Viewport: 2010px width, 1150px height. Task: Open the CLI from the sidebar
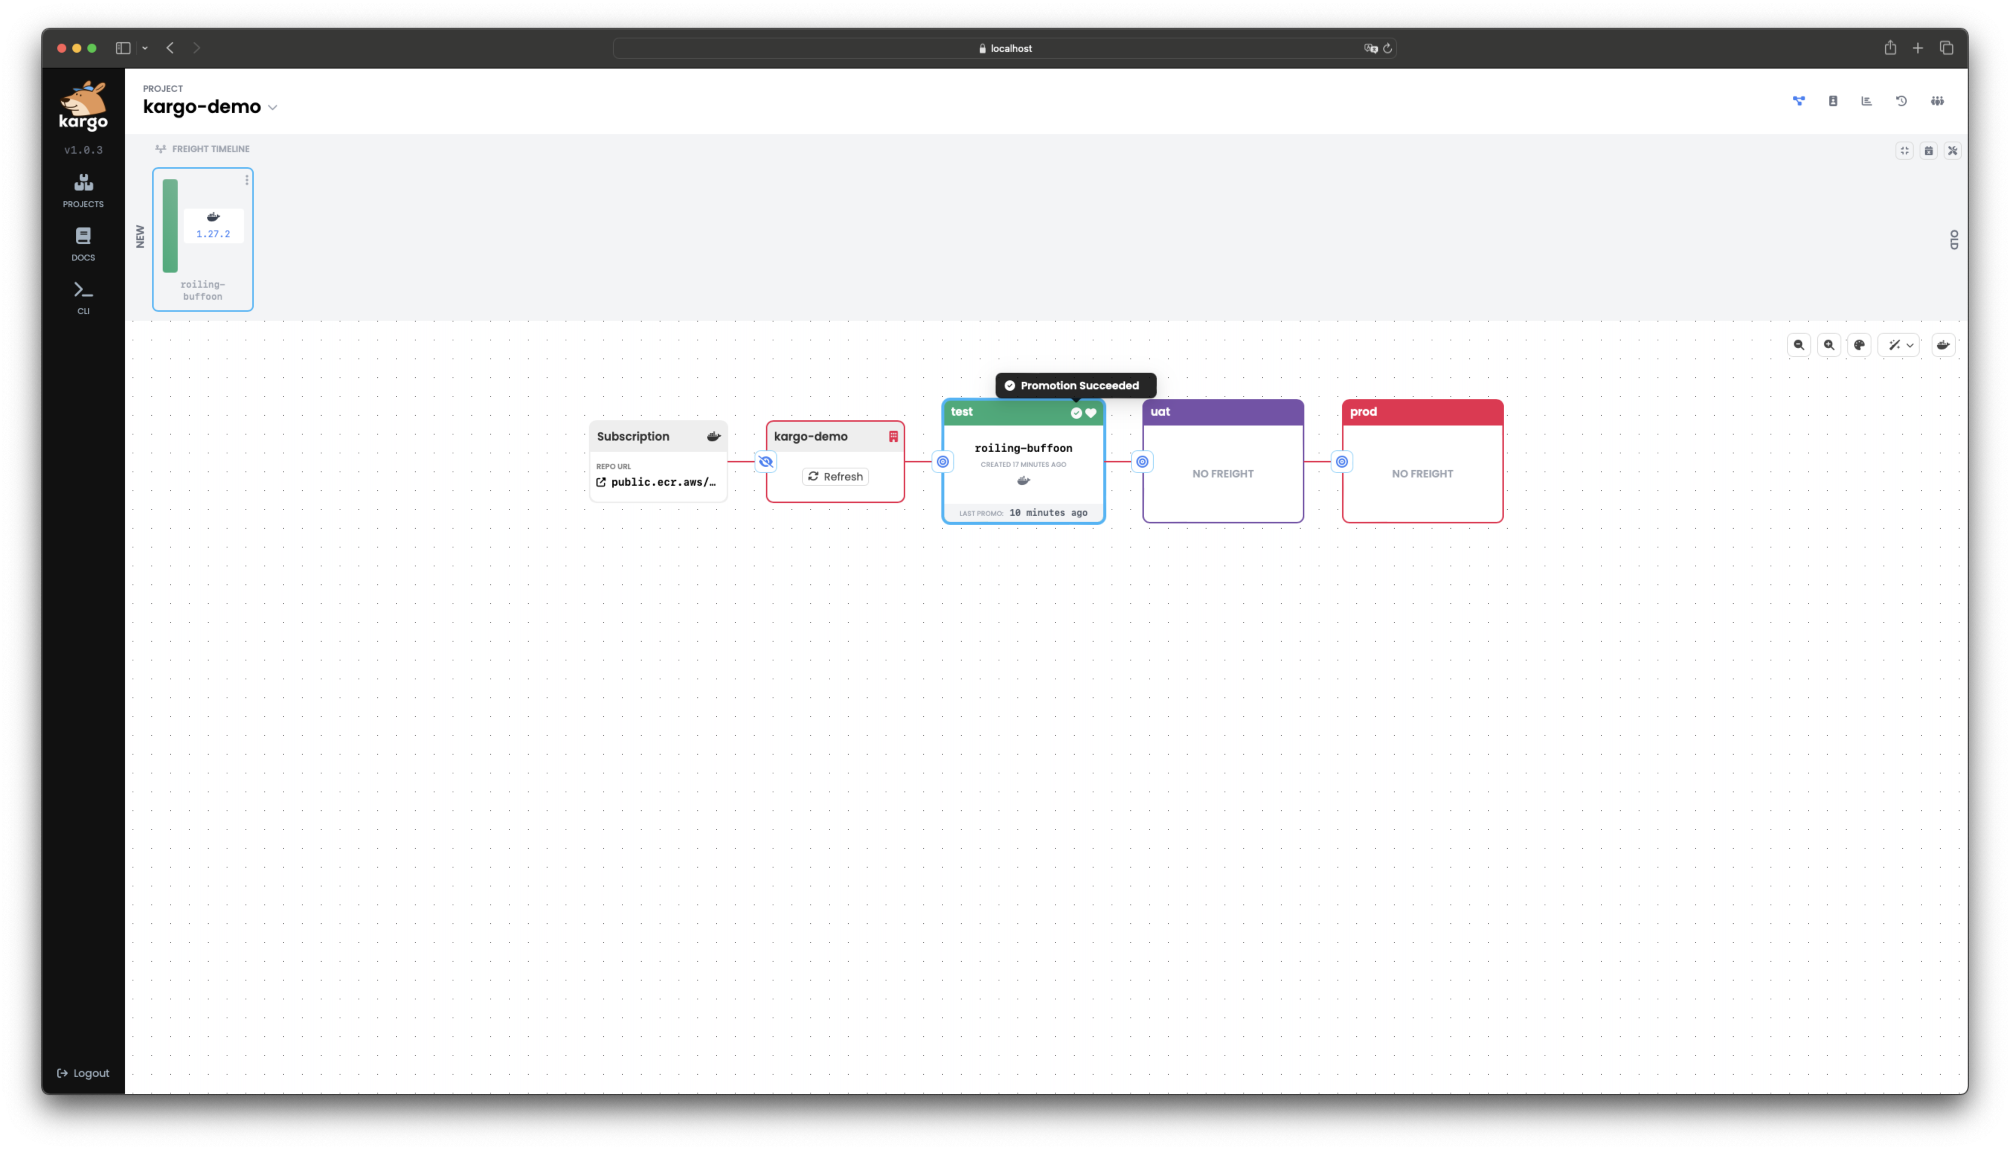(83, 297)
